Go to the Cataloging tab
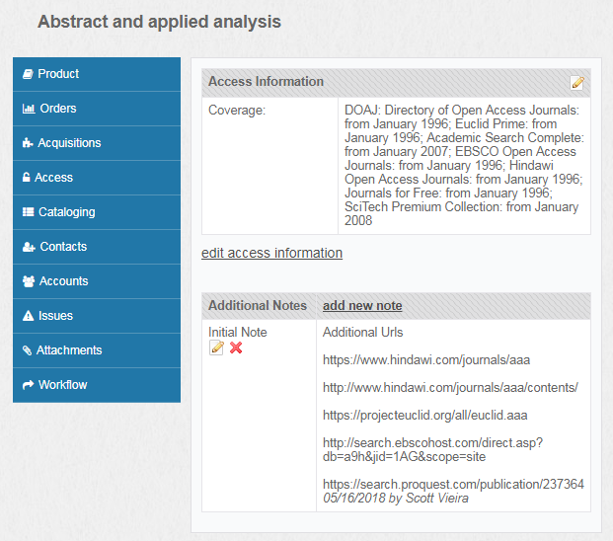The height and width of the screenshot is (541, 613). pos(97,212)
